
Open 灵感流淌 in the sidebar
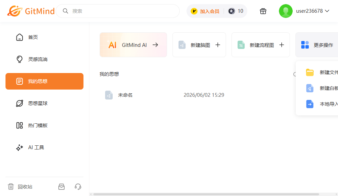tap(44, 59)
